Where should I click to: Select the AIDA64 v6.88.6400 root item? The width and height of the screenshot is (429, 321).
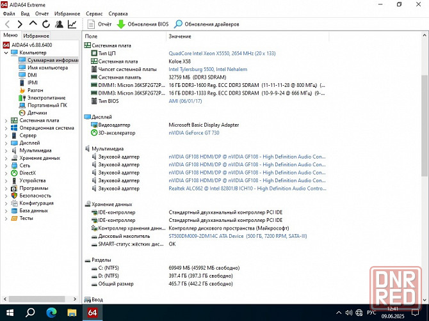(28, 45)
